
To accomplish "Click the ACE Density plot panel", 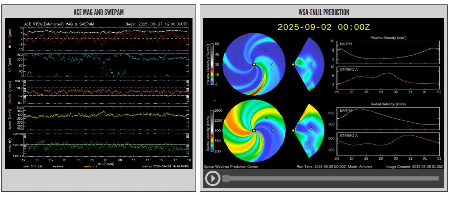I will (106, 92).
